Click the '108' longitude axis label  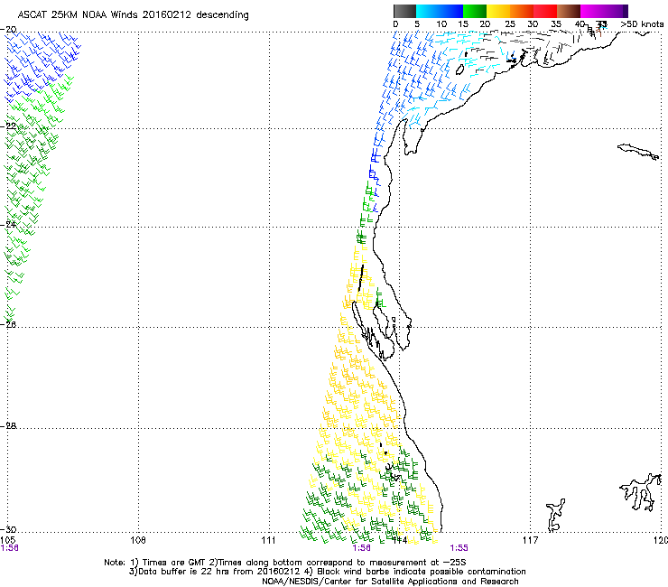[x=138, y=540]
